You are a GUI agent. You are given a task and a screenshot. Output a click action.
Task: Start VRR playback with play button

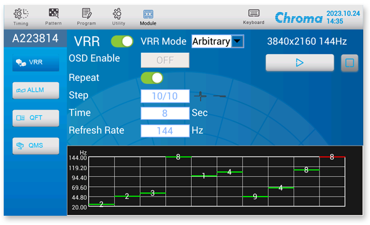click(x=300, y=63)
